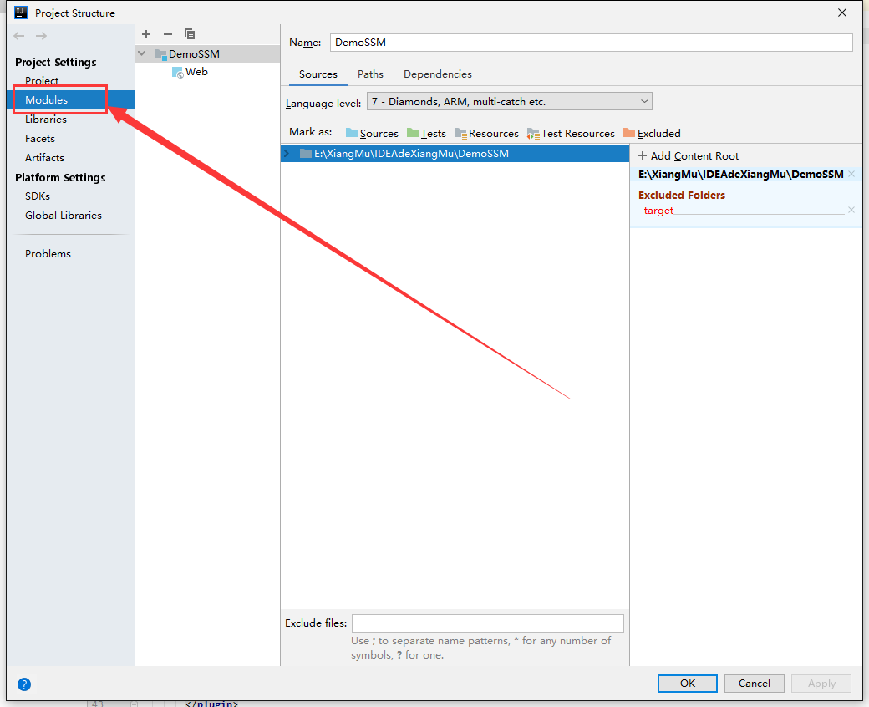Switch to the Dependencies tab

pos(437,74)
